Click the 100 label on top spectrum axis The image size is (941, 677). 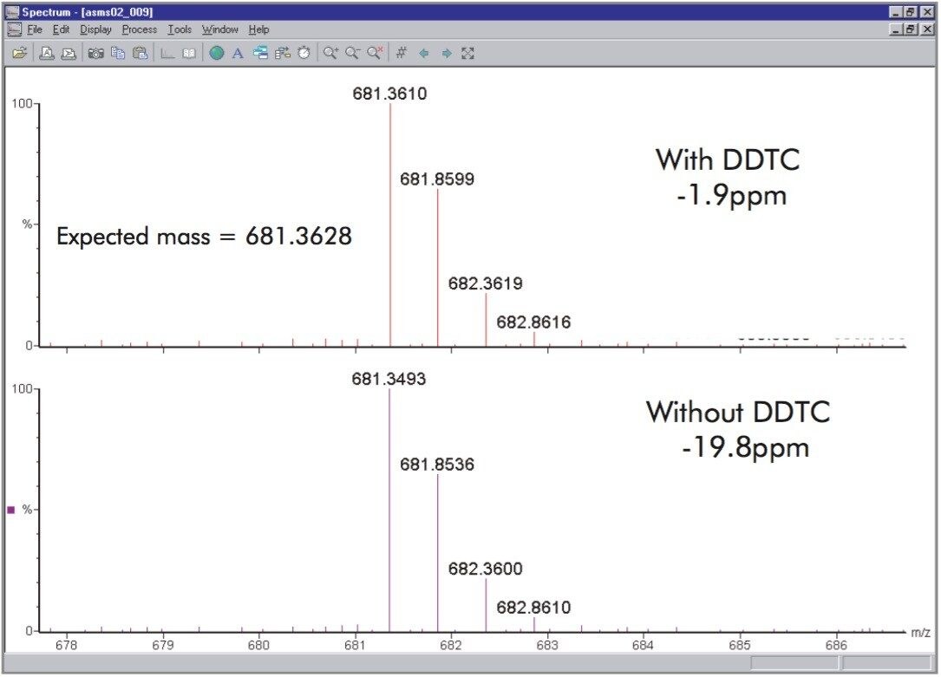pyautogui.click(x=23, y=104)
